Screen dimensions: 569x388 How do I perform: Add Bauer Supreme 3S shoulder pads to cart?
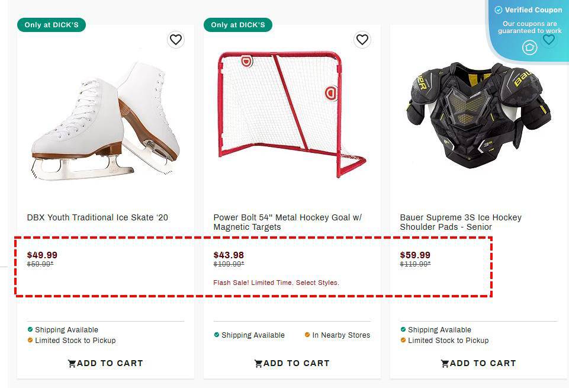pos(478,363)
